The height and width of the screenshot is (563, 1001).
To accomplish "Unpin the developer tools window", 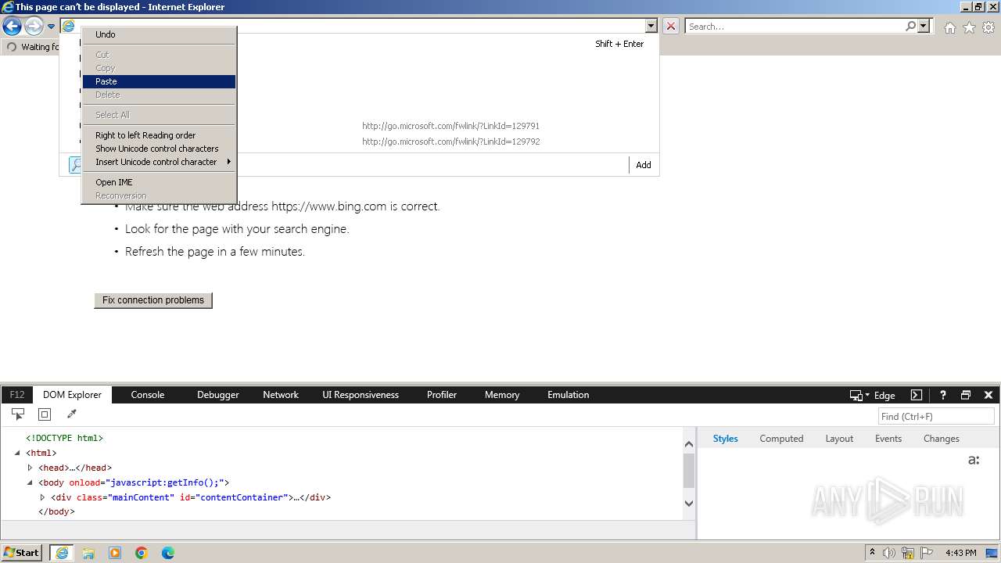I will click(966, 395).
